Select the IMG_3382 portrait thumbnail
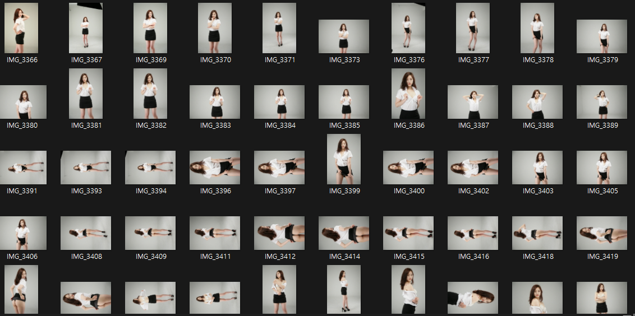 click(150, 94)
